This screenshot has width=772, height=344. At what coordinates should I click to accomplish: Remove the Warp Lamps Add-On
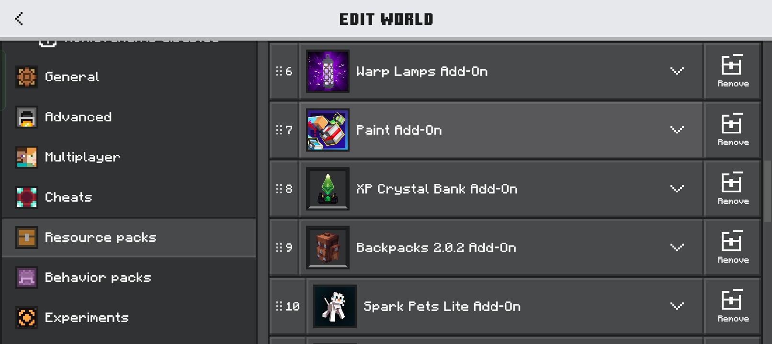[x=732, y=71]
